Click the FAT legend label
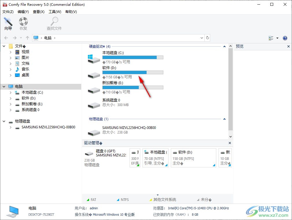This screenshot has height=220, width=292. coord(93,200)
